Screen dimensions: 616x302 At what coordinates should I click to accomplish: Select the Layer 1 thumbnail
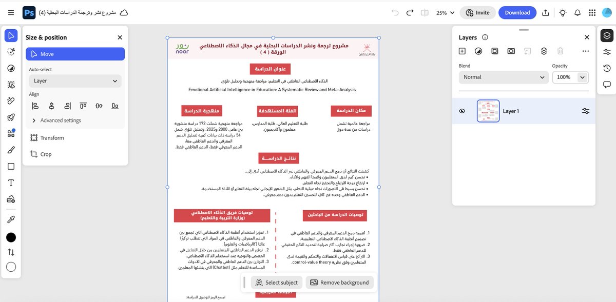coord(488,111)
